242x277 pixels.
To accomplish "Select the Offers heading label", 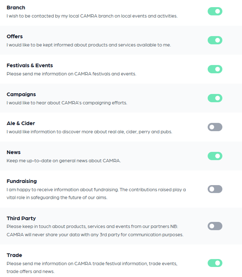I will coord(15,36).
